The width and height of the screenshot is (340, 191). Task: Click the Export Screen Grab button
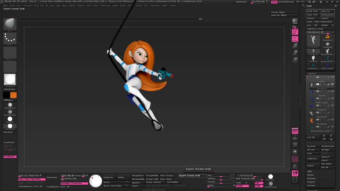coord(192,176)
